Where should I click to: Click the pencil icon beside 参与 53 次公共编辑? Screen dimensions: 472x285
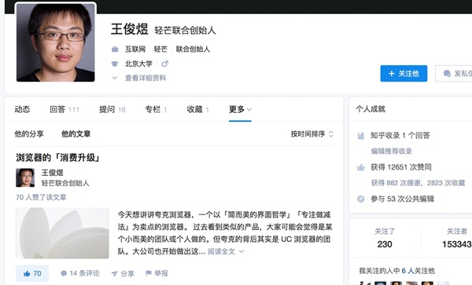[360, 199]
